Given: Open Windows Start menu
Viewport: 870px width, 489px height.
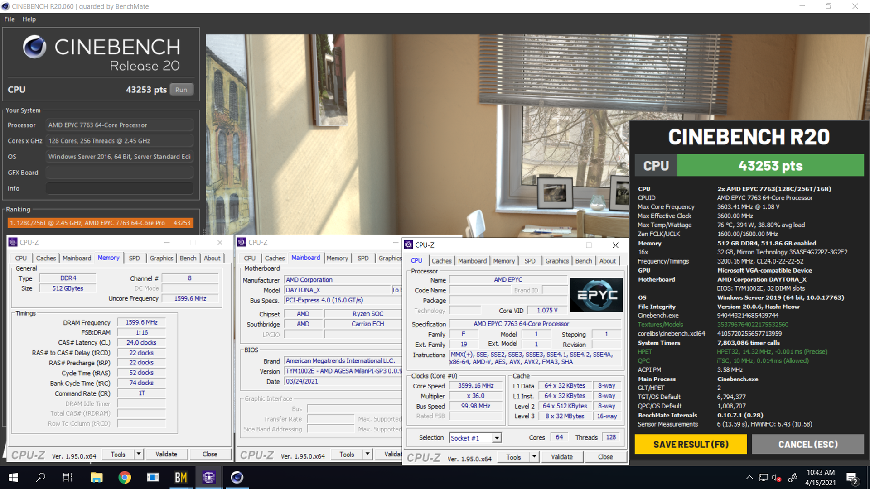Looking at the screenshot, I should [13, 477].
